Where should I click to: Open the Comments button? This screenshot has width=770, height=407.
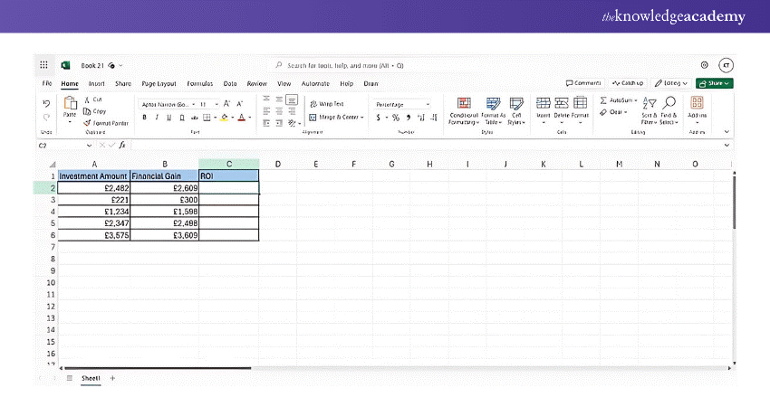coord(583,83)
